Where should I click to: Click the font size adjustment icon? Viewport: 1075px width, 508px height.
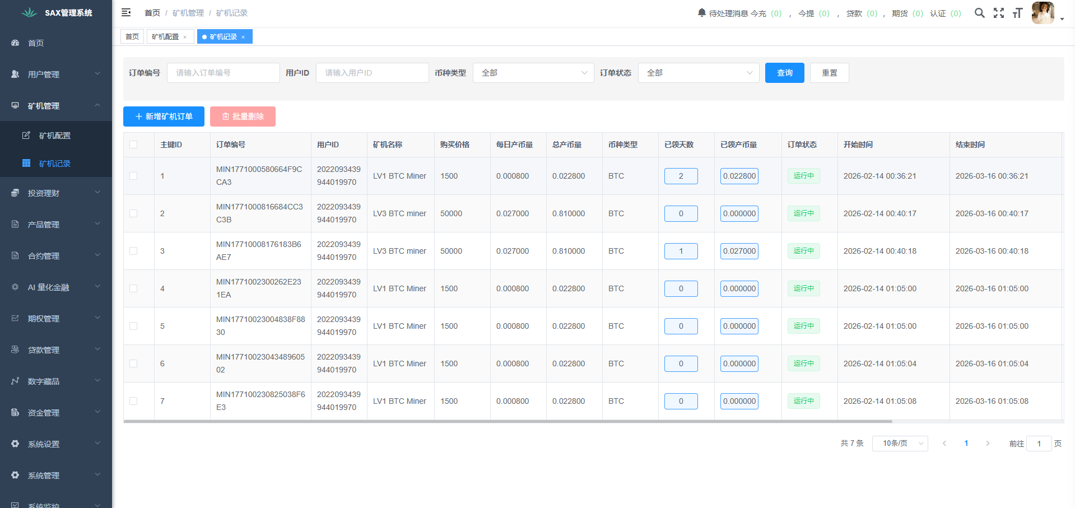pos(1017,13)
